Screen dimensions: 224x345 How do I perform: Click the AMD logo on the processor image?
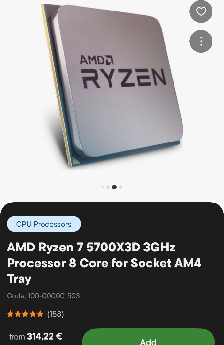pyautogui.click(x=97, y=60)
